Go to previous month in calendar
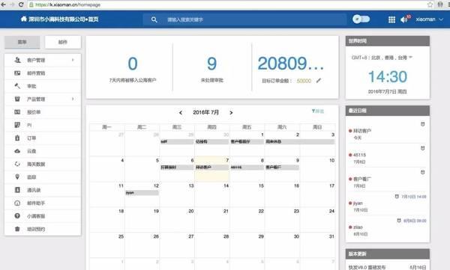Image resolution: width=450 pixels, height=270 pixels. [x=181, y=112]
